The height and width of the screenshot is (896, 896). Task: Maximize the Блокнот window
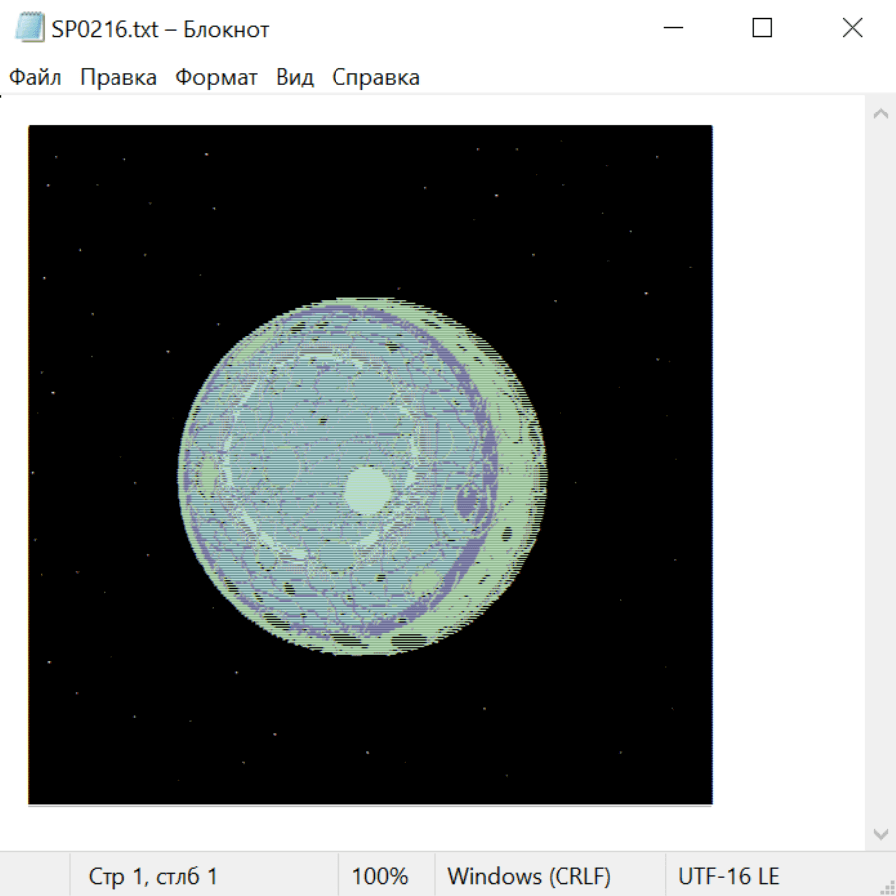pyautogui.click(x=762, y=28)
